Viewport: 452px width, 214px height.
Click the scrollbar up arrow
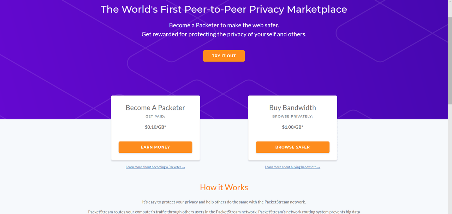point(450,2)
